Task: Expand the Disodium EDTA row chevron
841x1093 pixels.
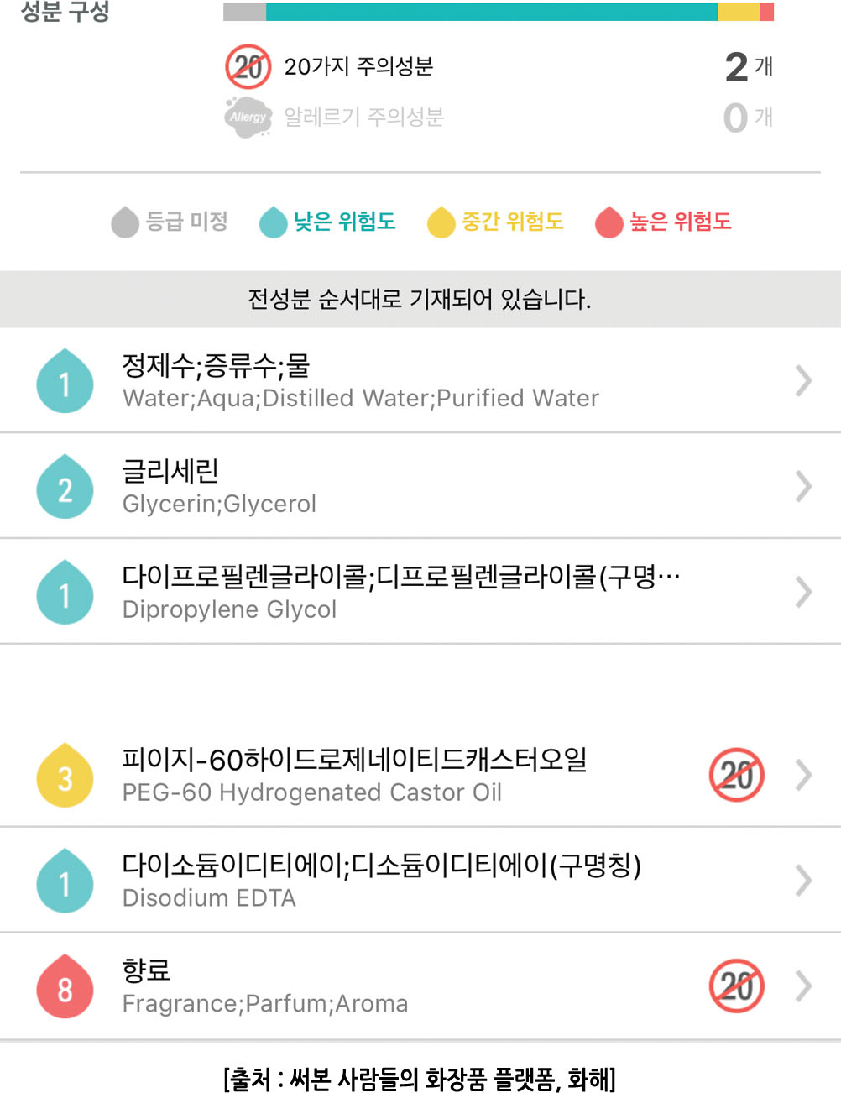Action: pos(803,881)
